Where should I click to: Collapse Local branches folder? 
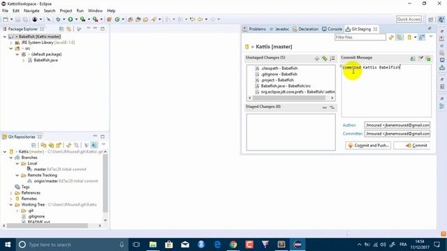17,164
